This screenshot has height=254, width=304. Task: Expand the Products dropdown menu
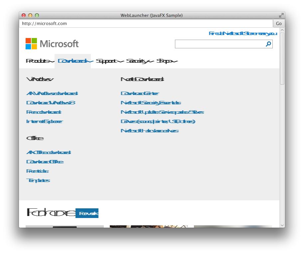pos(40,61)
